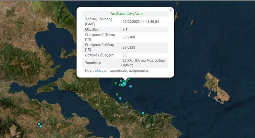The width and height of the screenshot is (255, 138).
Task: Click the 'κλικ' link for more information
Action: (98, 70)
